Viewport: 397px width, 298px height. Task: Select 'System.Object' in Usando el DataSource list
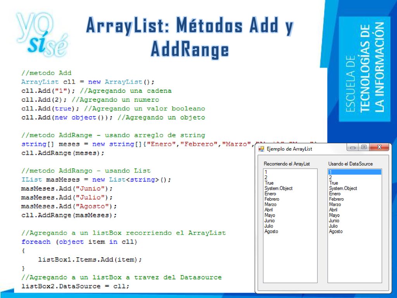tap(343, 188)
